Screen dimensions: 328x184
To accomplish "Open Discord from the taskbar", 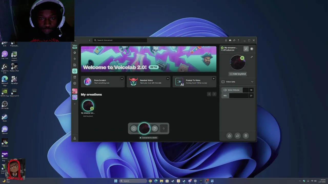I will pyautogui.click(x=190, y=181).
